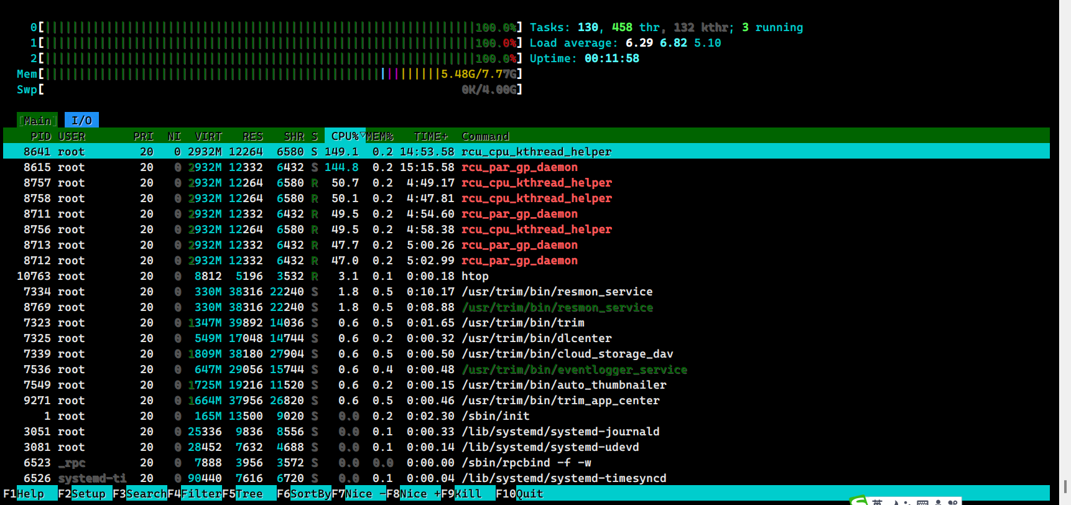Click Kill in the function bar
Image resolution: width=1071 pixels, height=505 pixels.
point(468,494)
